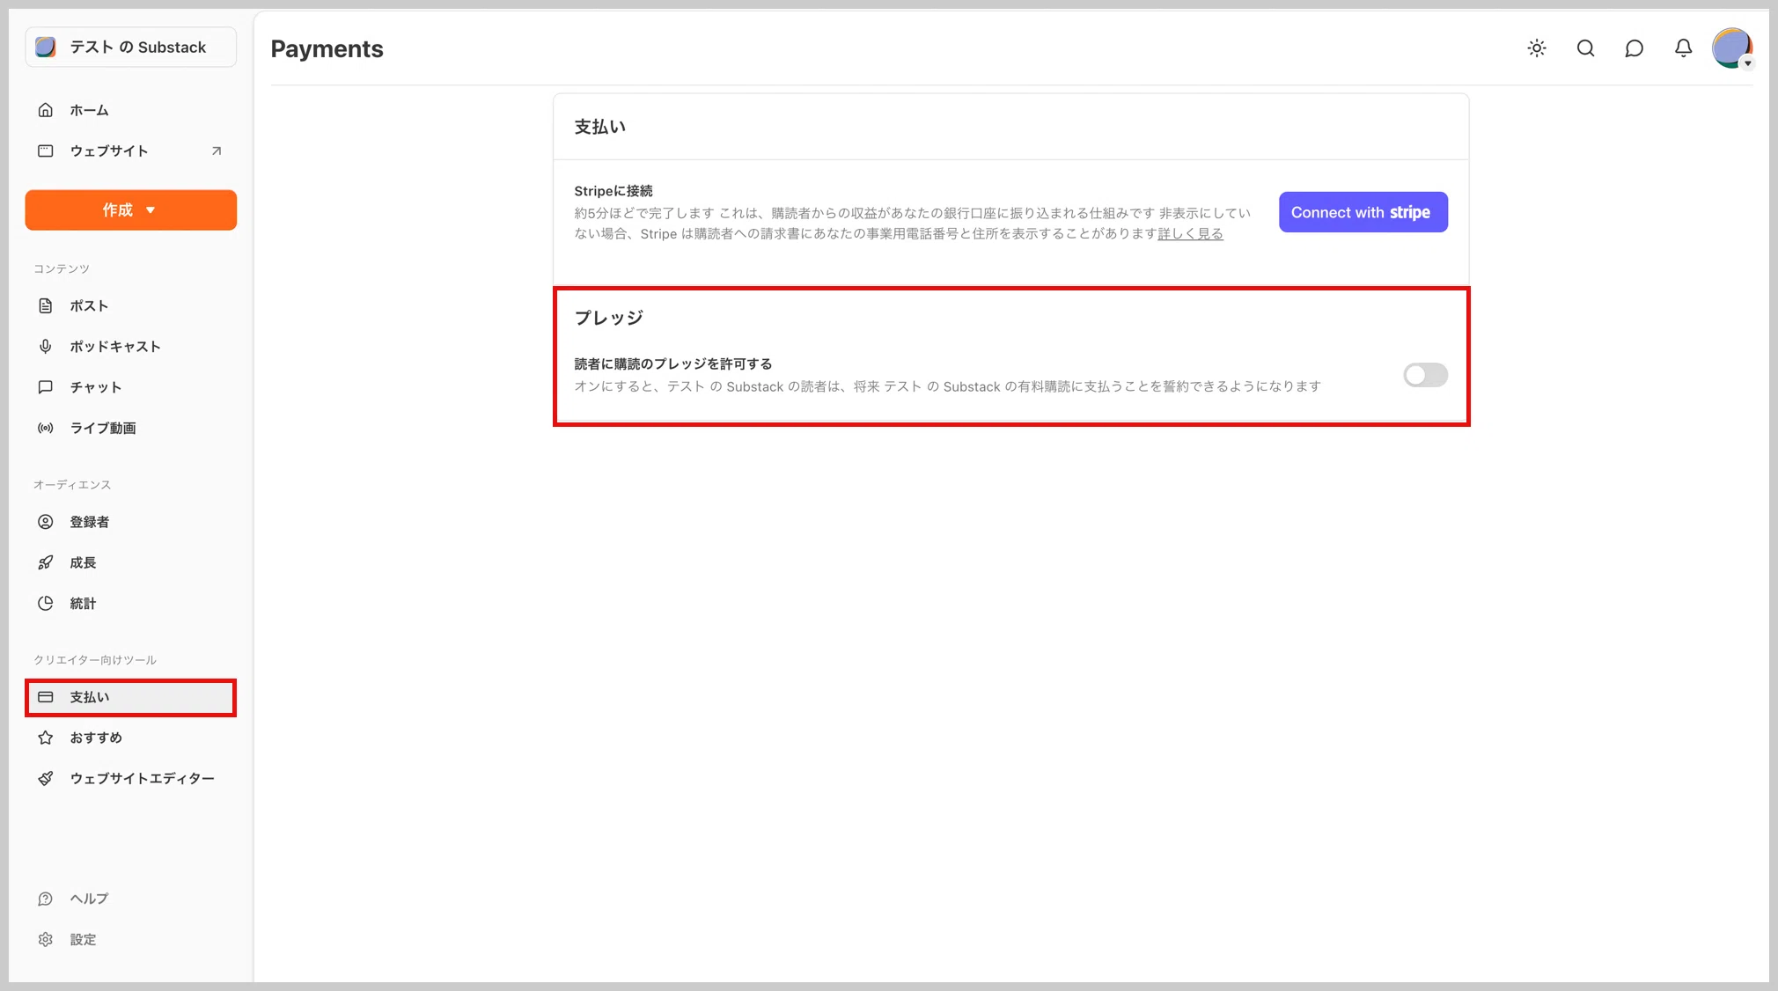Image resolution: width=1778 pixels, height=991 pixels.
Task: Select チャット in the sidebar
Action: 131,387
